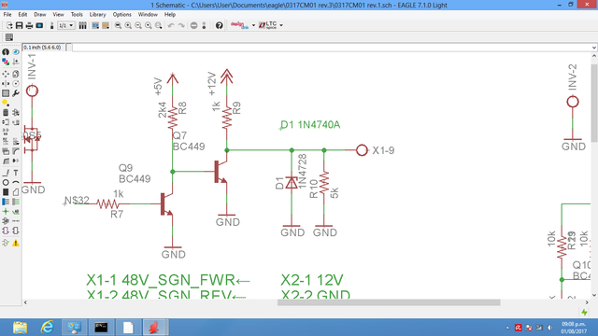Expand the command line history dropdown
Screen dimensions: 598x336
click(x=594, y=48)
